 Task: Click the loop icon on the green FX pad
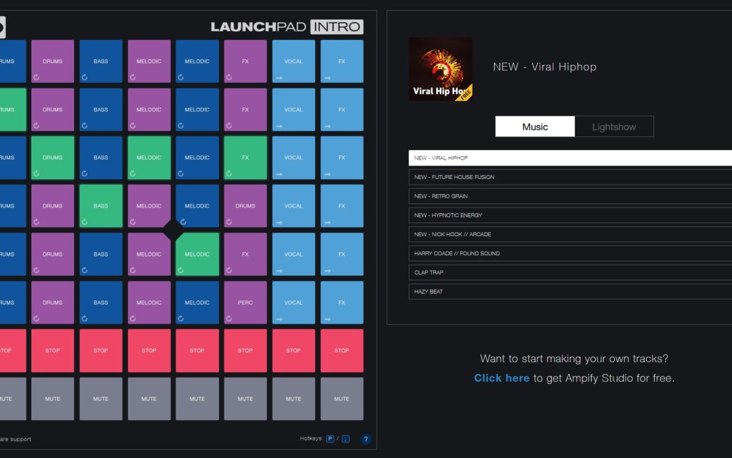coord(229,174)
